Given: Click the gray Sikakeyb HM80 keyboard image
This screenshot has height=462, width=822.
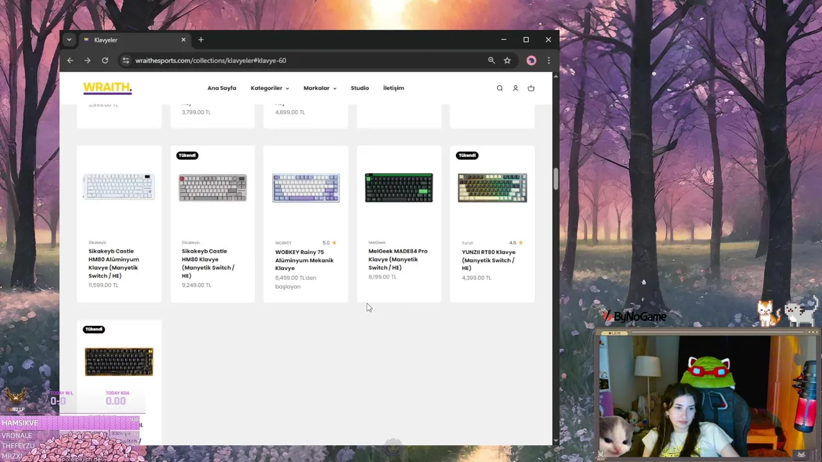Looking at the screenshot, I should tap(213, 187).
